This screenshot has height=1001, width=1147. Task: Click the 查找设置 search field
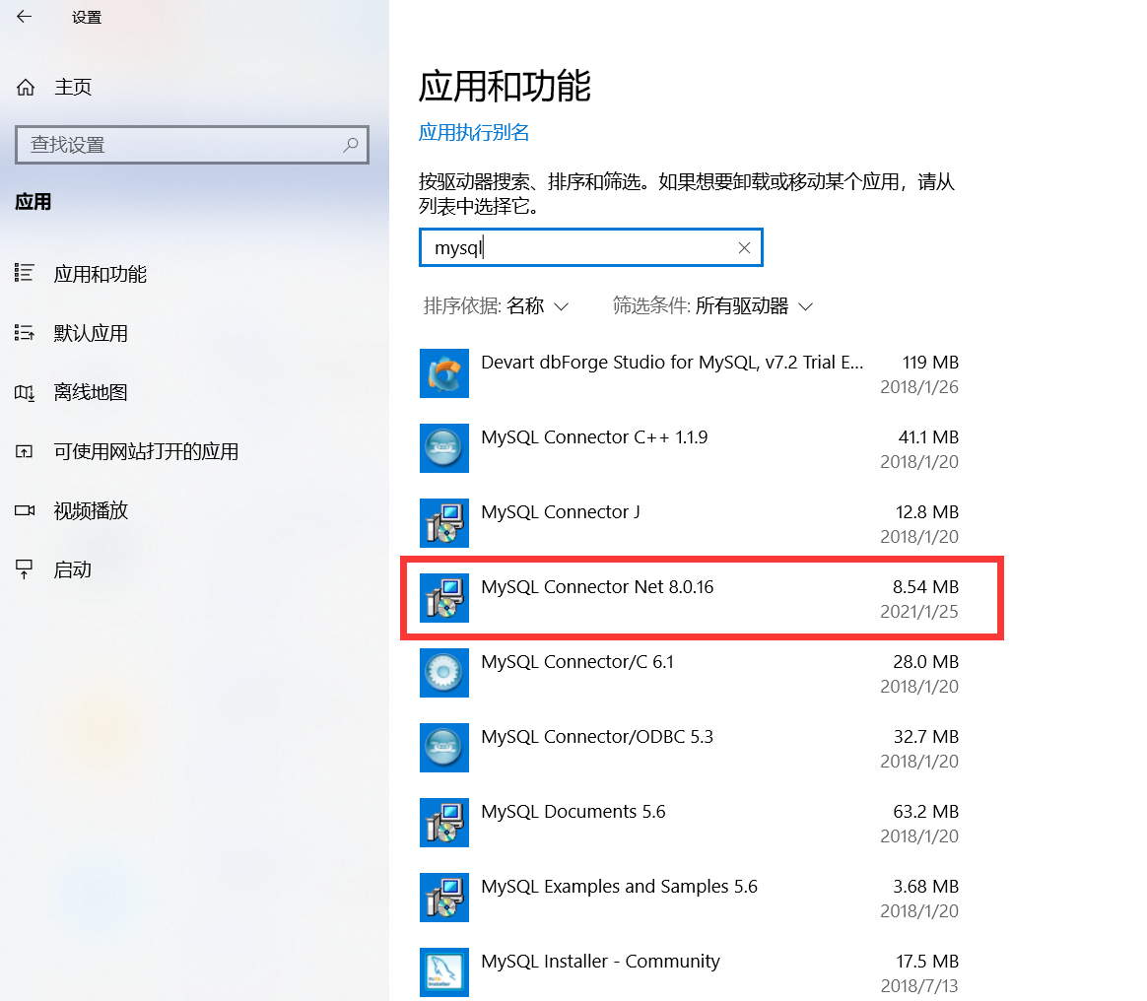191,145
